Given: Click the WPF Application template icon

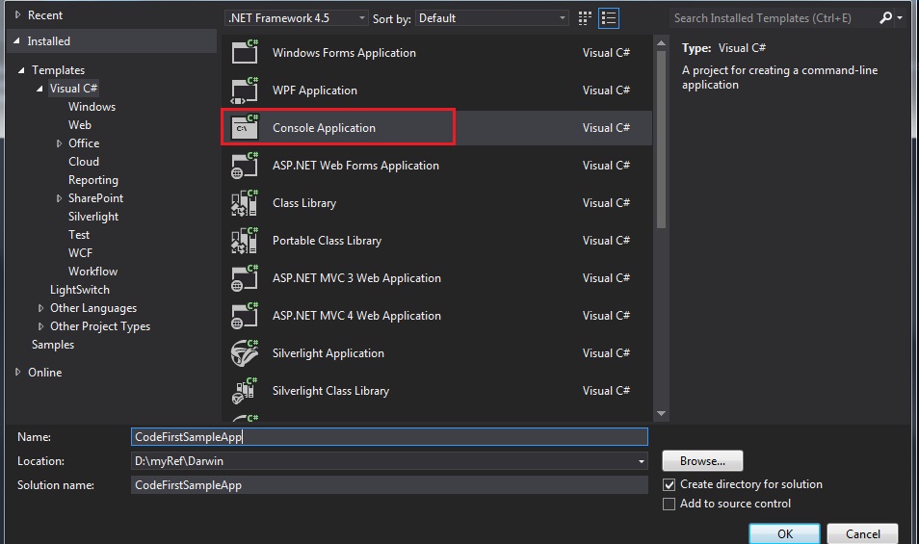Looking at the screenshot, I should 245,91.
